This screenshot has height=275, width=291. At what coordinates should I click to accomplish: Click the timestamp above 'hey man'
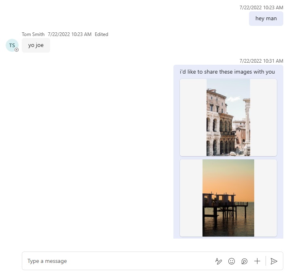point(261,7)
